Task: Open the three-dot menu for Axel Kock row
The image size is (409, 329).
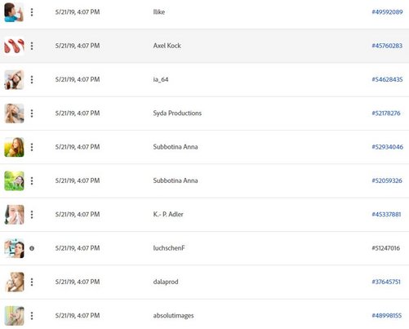Action: point(32,46)
